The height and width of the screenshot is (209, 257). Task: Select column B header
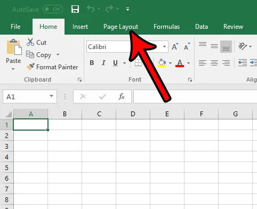(65, 114)
